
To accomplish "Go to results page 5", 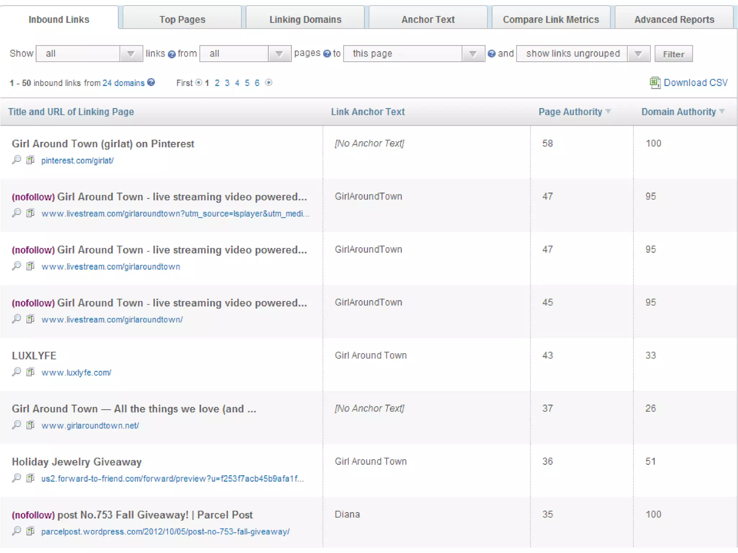I will [247, 83].
